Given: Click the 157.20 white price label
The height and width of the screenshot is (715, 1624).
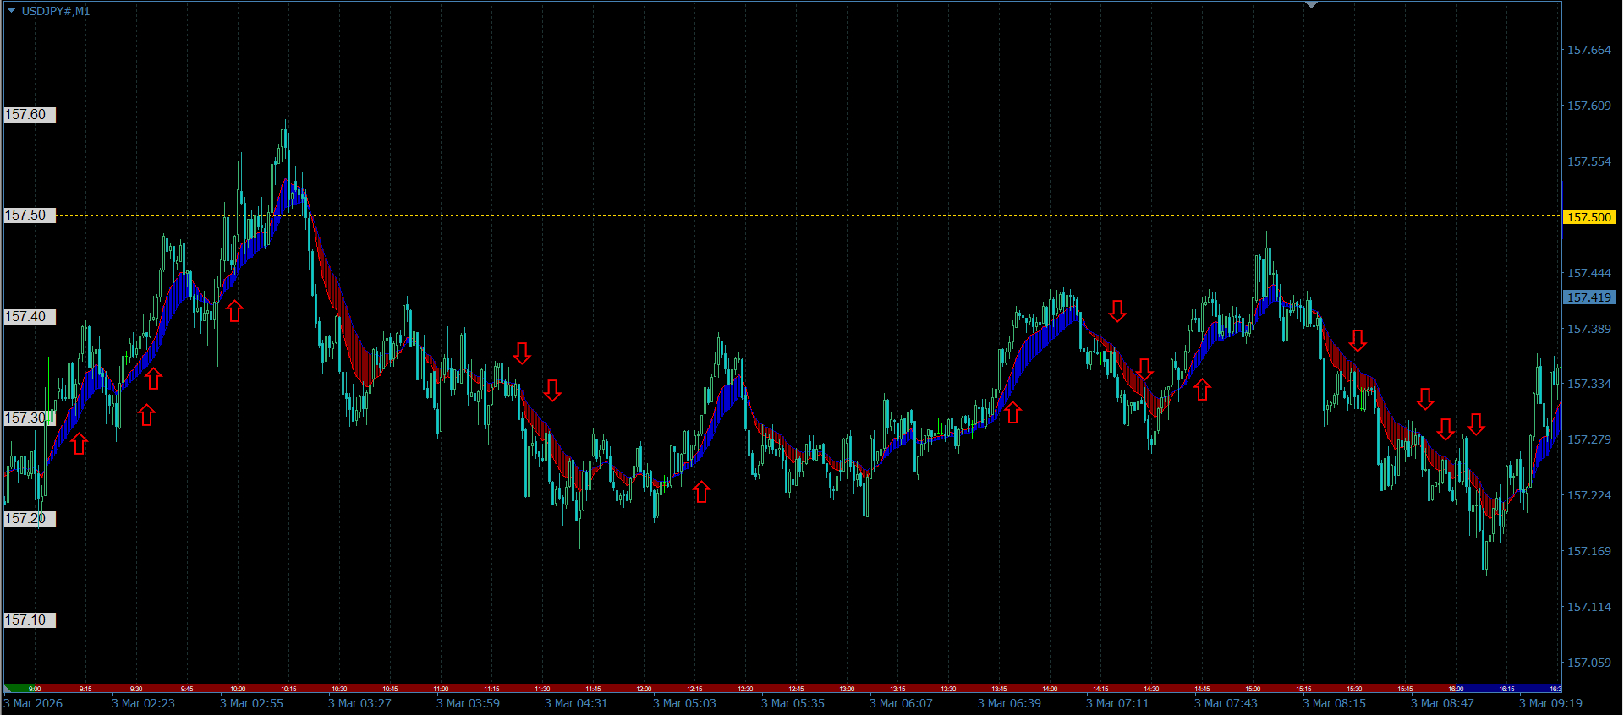Looking at the screenshot, I should click(x=30, y=519).
